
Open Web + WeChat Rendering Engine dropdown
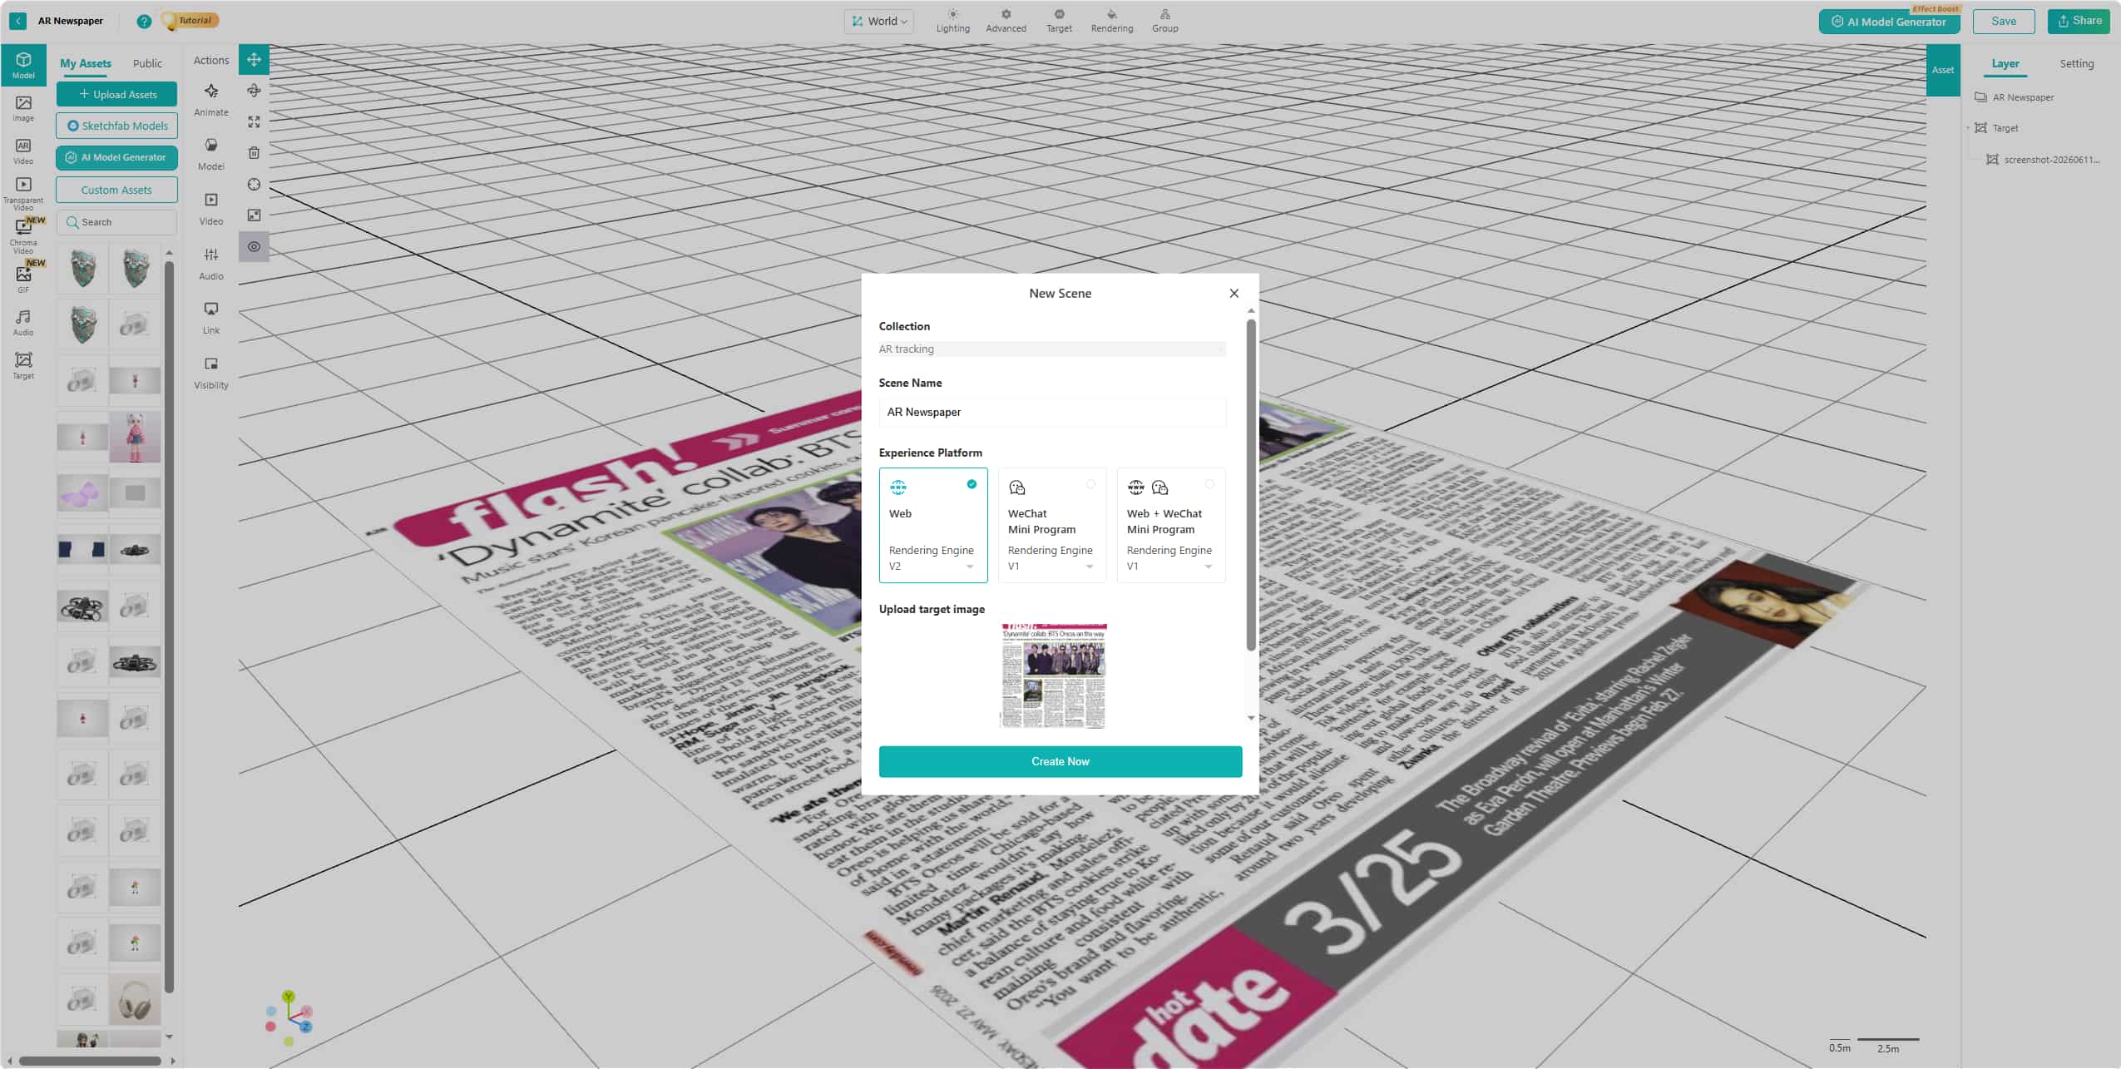[1169, 566]
